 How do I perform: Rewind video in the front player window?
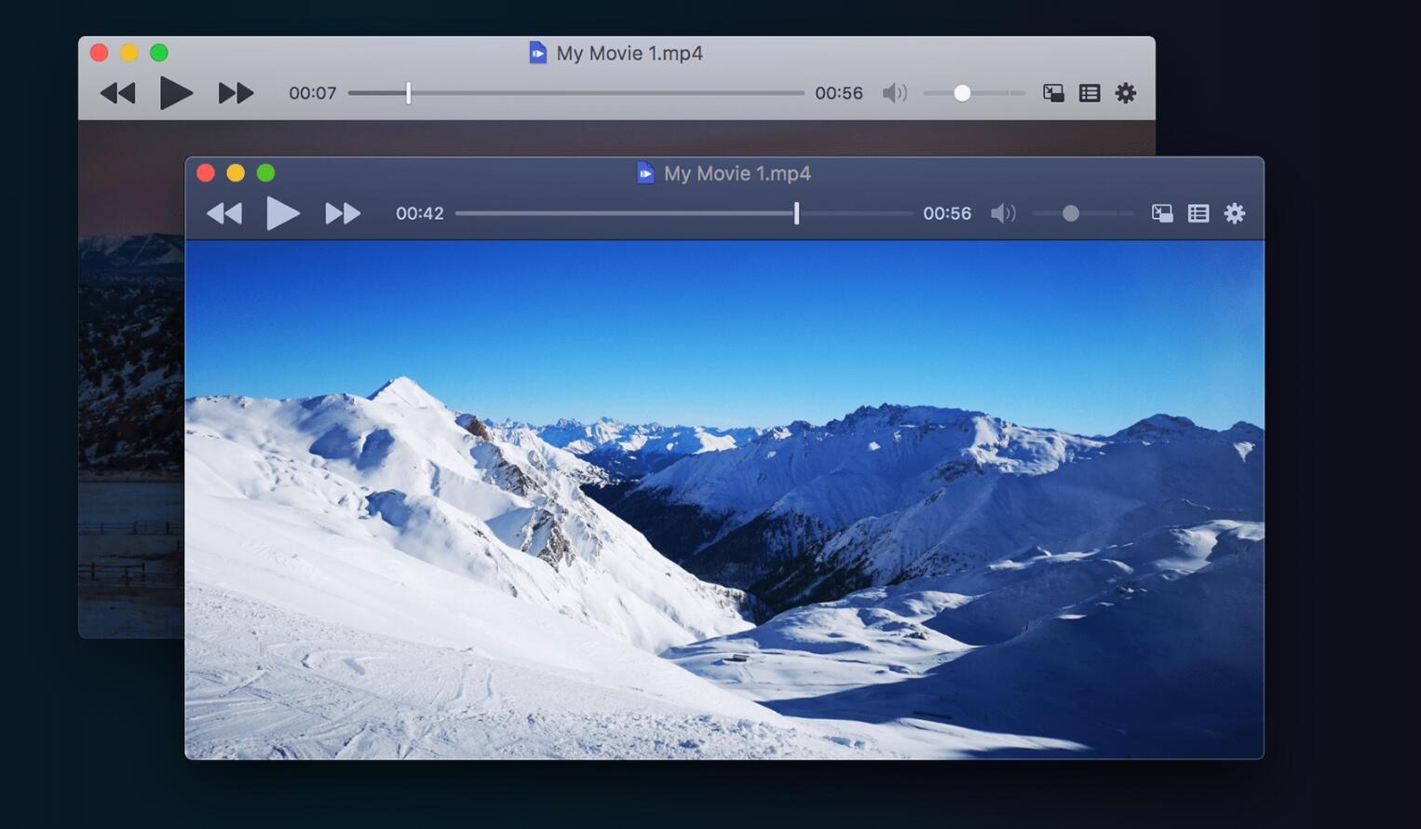click(x=224, y=213)
